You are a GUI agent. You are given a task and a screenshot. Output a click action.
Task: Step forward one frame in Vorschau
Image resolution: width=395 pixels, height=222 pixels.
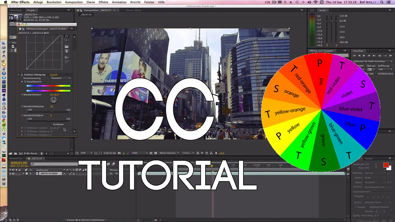(369, 56)
